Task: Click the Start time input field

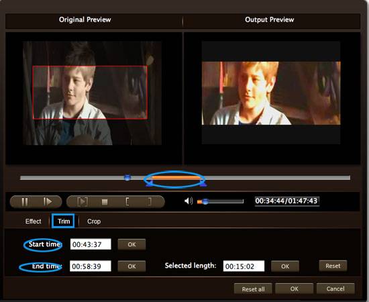Action: 91,244
